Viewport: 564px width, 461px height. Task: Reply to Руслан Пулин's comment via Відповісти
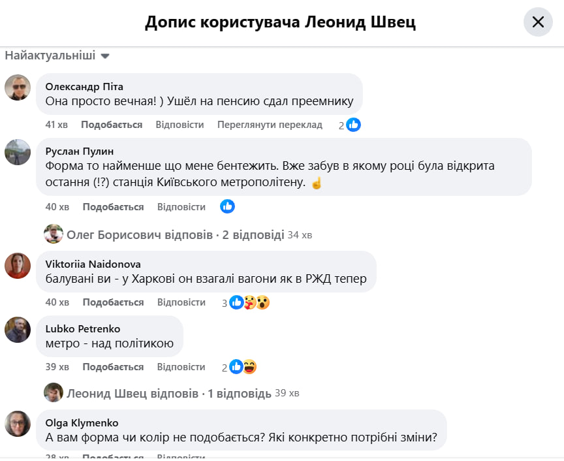tap(181, 207)
